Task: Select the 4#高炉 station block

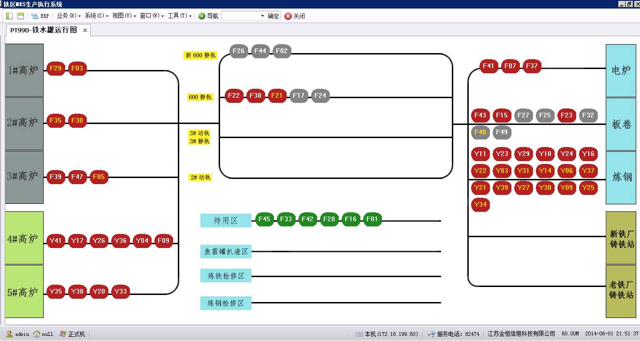Action: pyautogui.click(x=24, y=238)
